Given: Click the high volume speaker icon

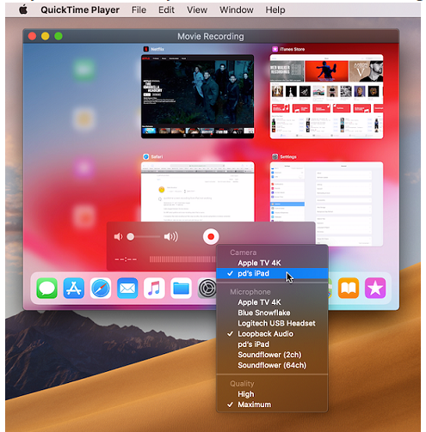Looking at the screenshot, I should click(x=171, y=237).
